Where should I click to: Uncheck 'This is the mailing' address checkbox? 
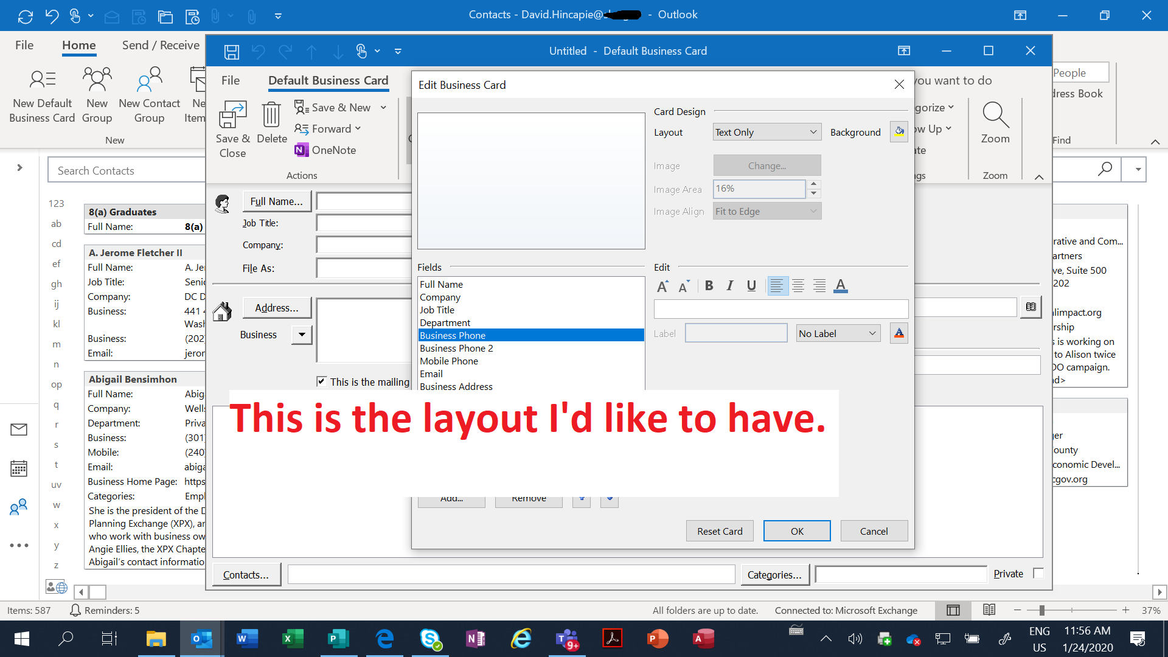[x=322, y=381]
